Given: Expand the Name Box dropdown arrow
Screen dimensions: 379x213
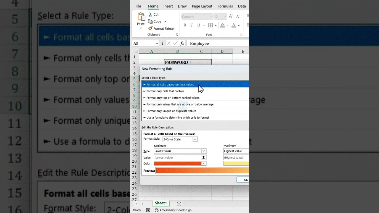Looking at the screenshot, I should tap(157, 43).
